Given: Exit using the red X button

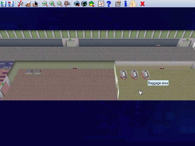Looking at the screenshot, I should click(142, 4).
